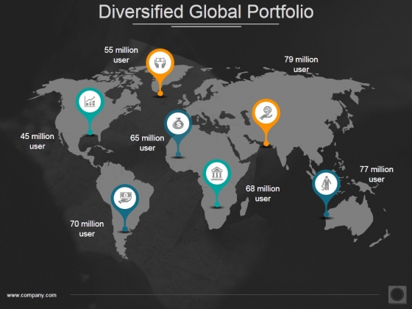The height and width of the screenshot is (309, 412).
Task: Click the circular button in the bottom corner
Action: click(397, 294)
